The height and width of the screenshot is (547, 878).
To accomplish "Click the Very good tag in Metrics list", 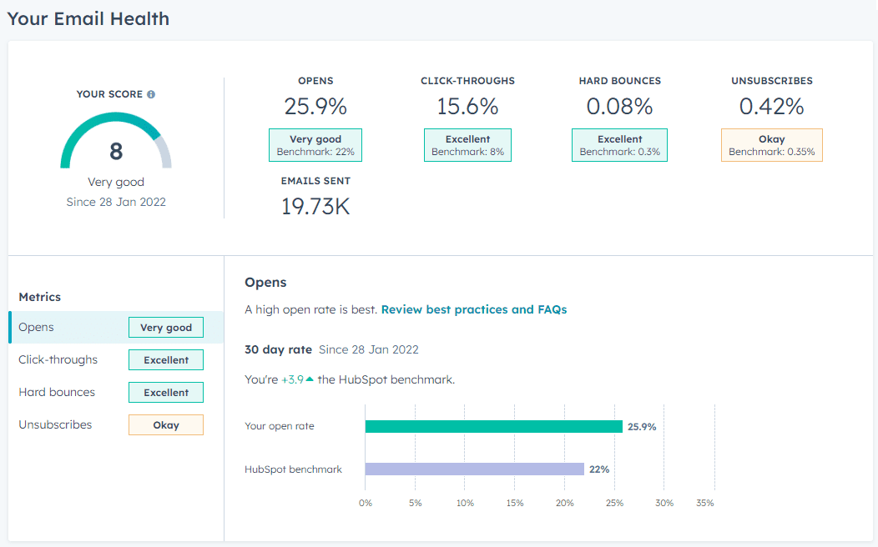I will (x=166, y=327).
